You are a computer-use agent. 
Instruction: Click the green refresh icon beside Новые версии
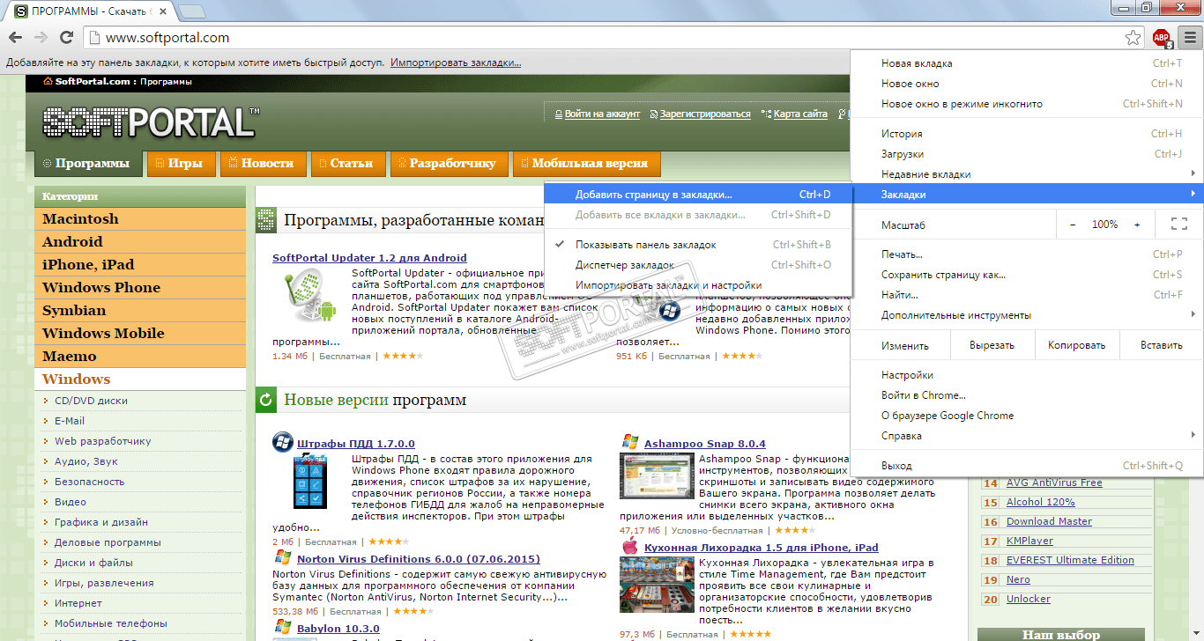coord(265,400)
